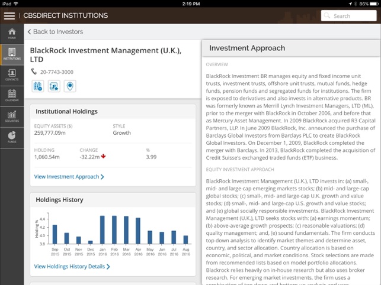Screen dimensions: 381x285
Task: Tap the phone number 20-7743-3000
Action: click(x=57, y=72)
